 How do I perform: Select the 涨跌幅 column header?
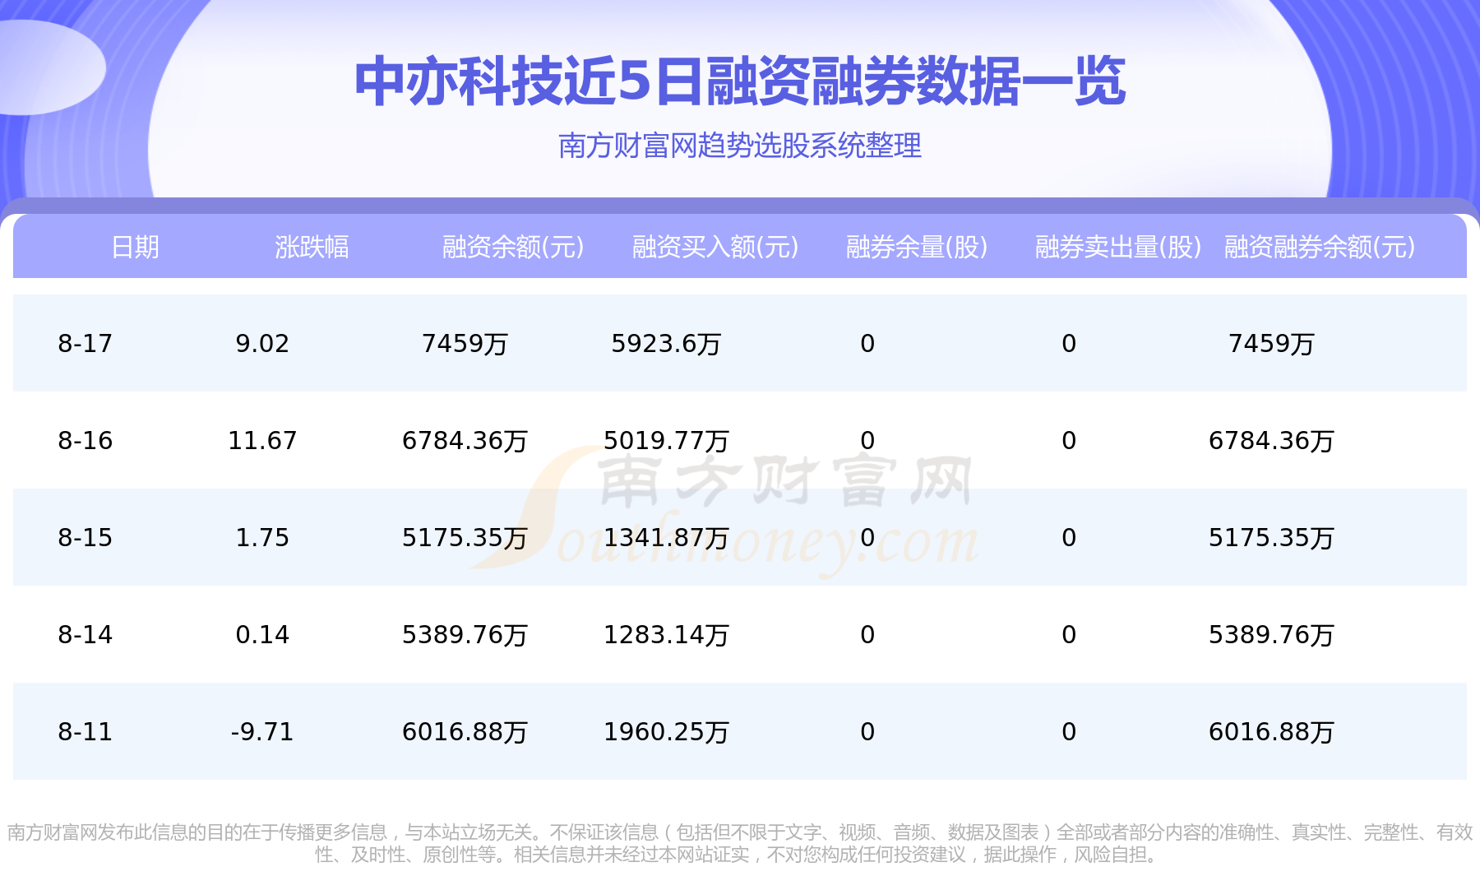[312, 247]
